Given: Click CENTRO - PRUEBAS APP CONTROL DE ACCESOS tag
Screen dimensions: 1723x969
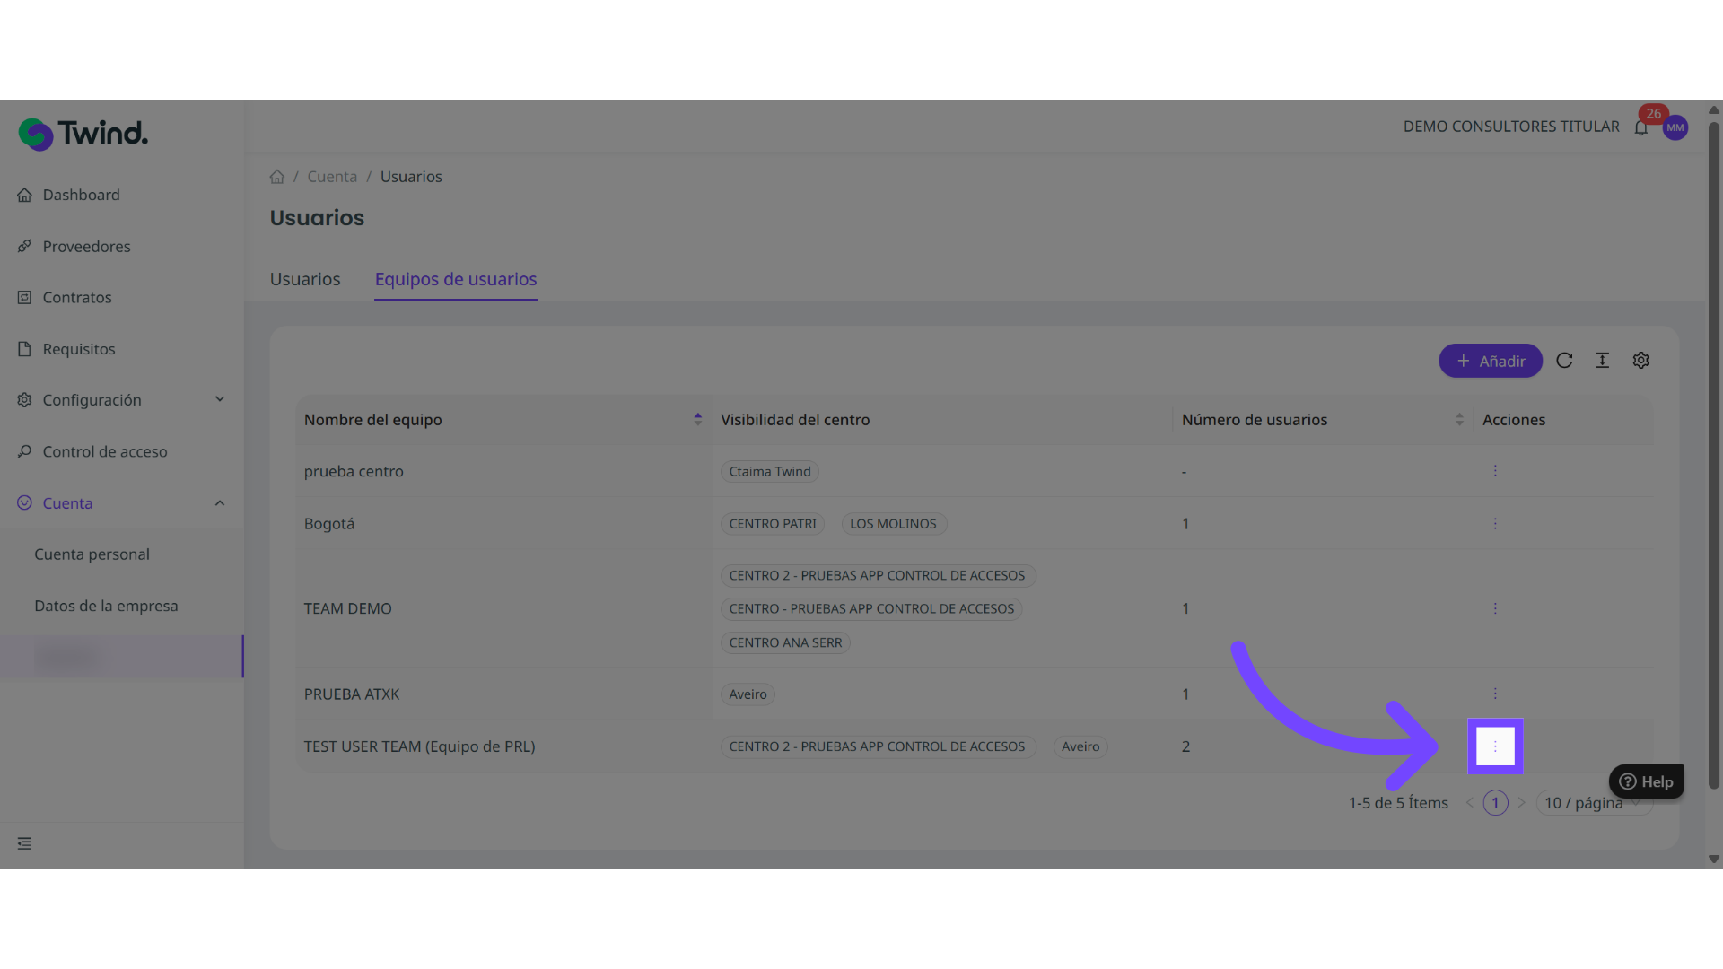Looking at the screenshot, I should (x=871, y=609).
